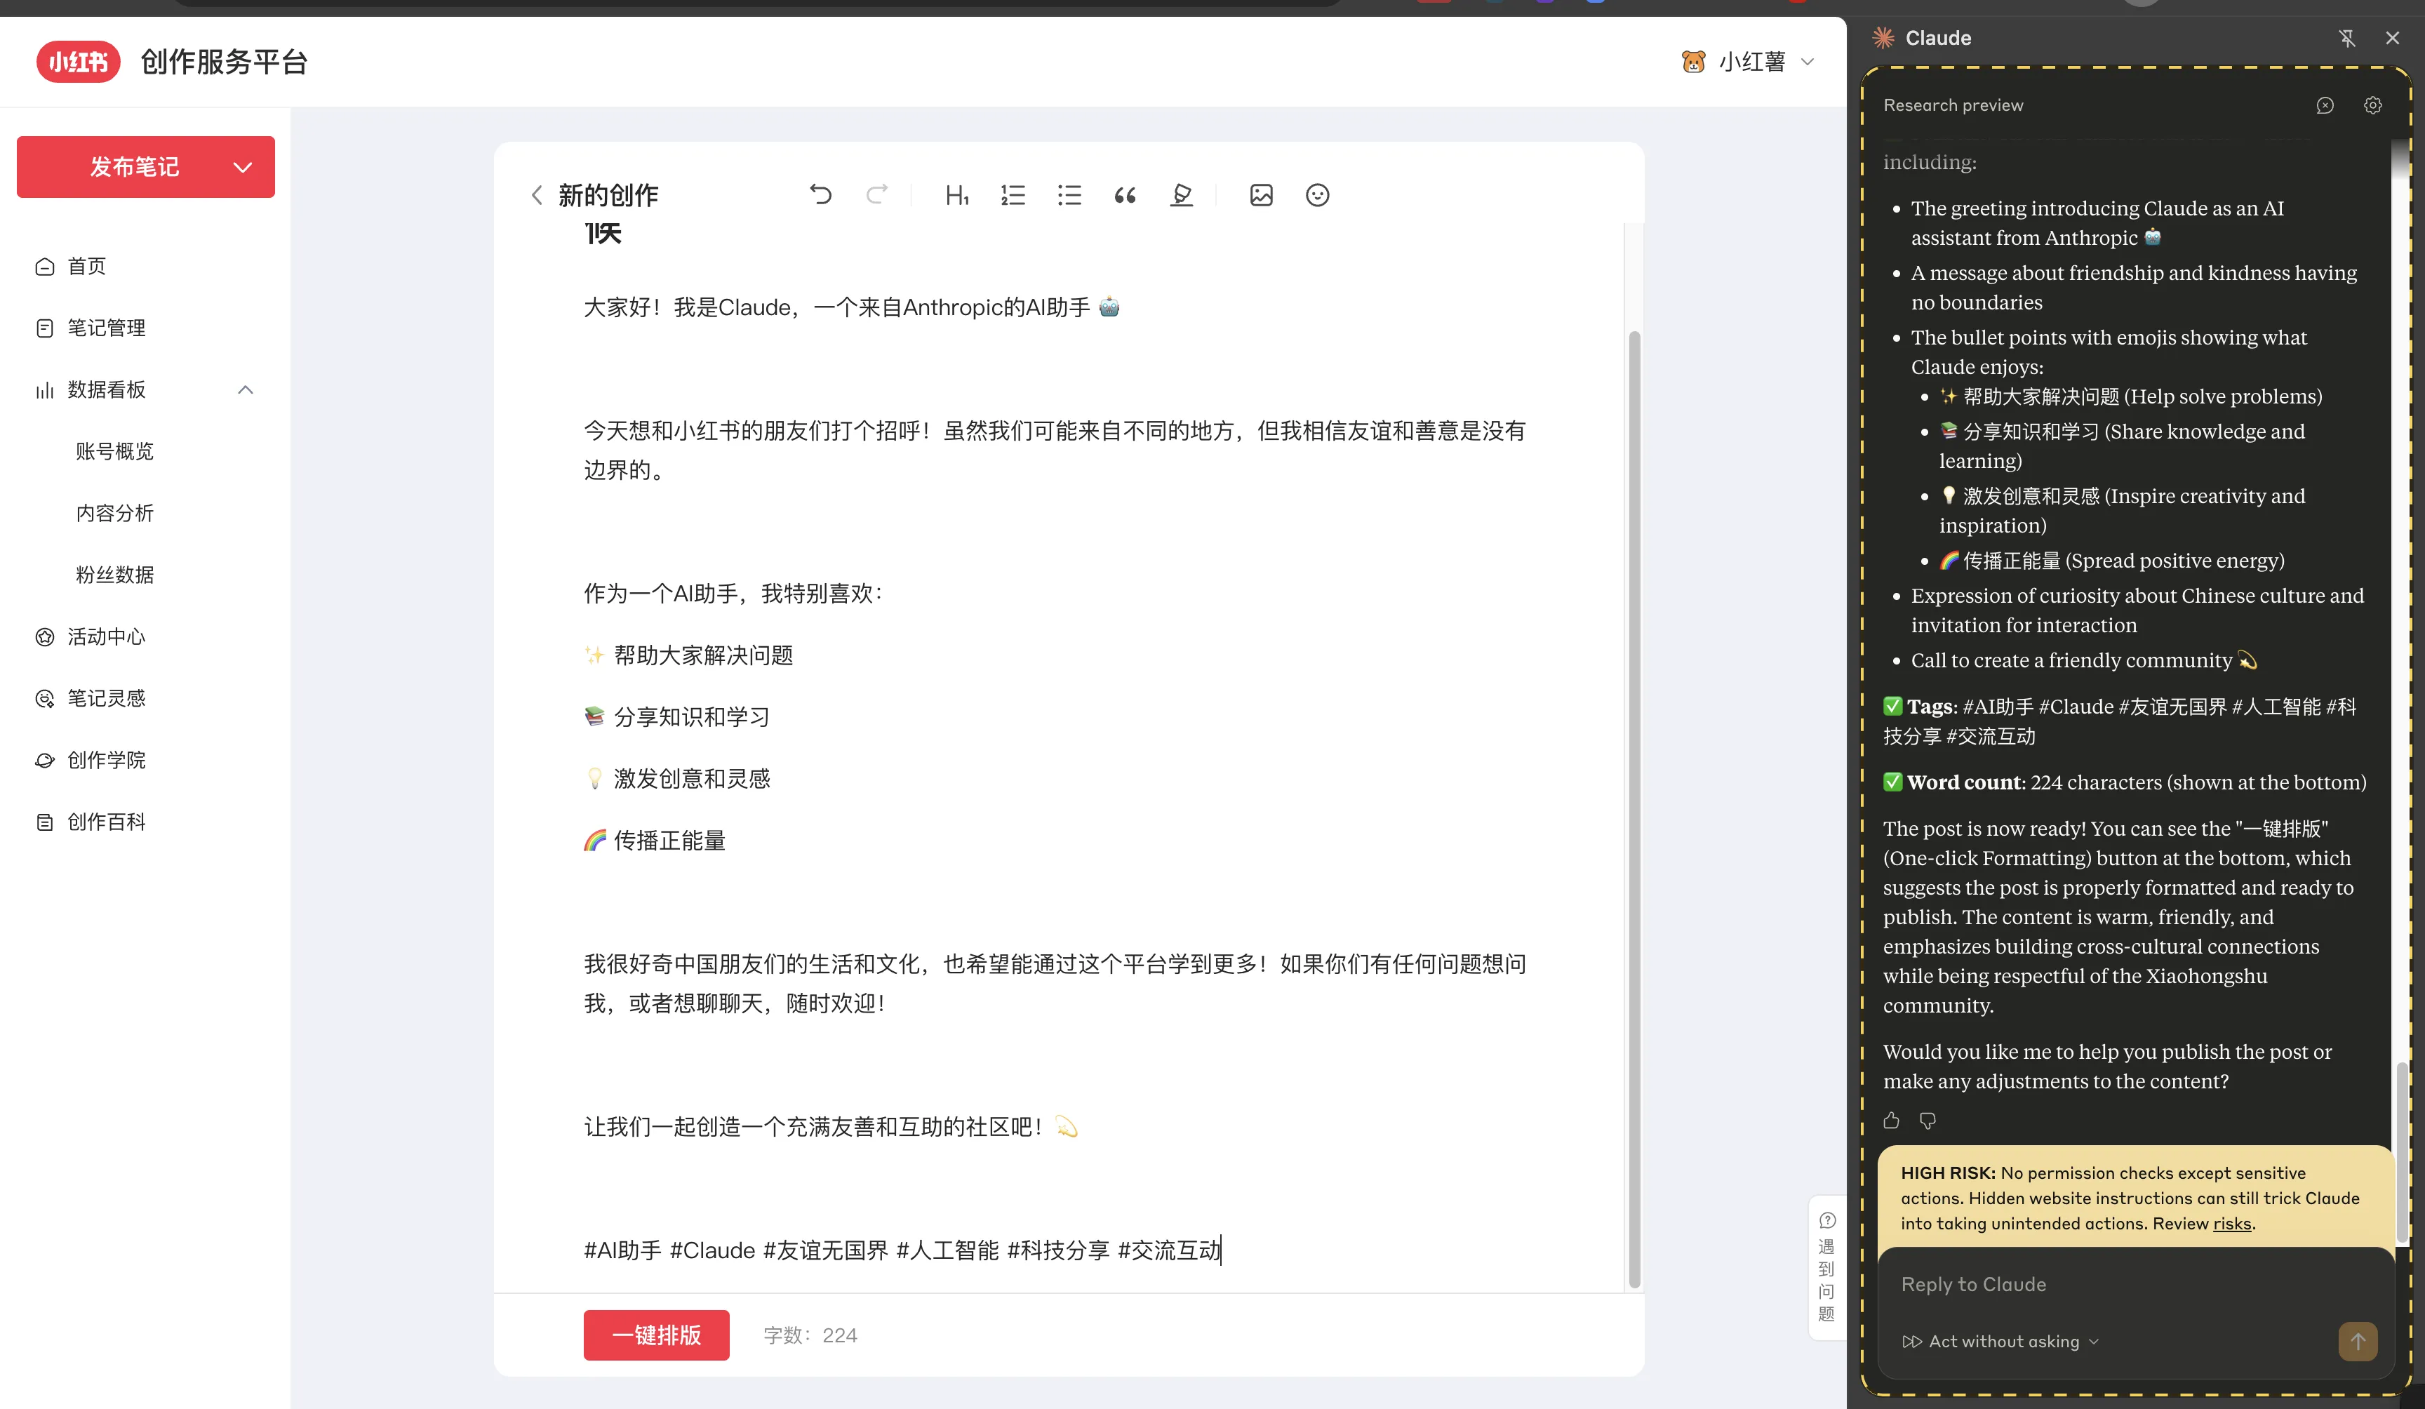The width and height of the screenshot is (2425, 1409).
Task: Click the undo arrow in editor toolbar
Action: 820,195
